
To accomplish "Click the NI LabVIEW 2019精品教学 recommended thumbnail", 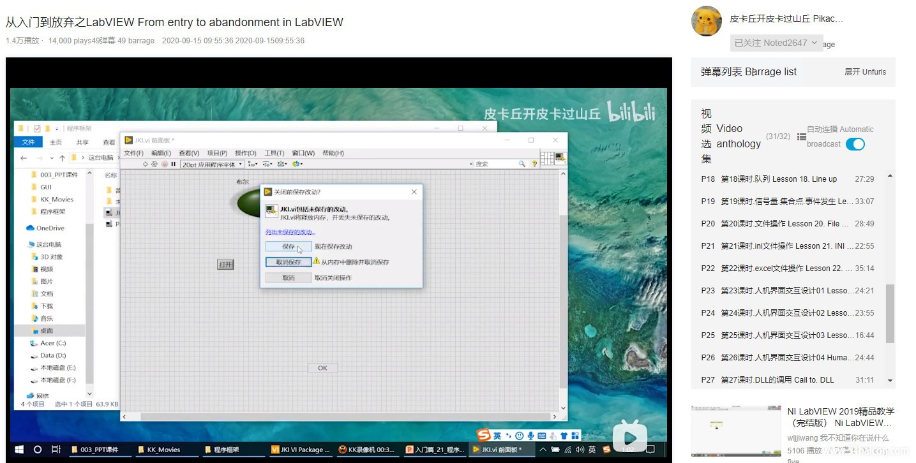I will coord(736,430).
